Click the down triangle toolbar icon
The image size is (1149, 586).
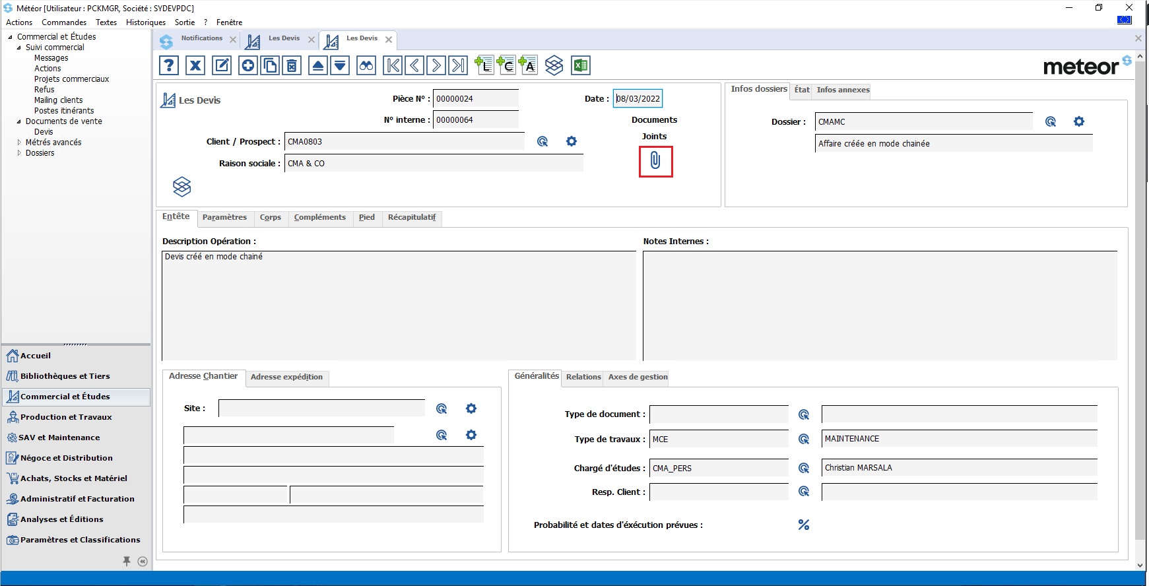(x=340, y=65)
